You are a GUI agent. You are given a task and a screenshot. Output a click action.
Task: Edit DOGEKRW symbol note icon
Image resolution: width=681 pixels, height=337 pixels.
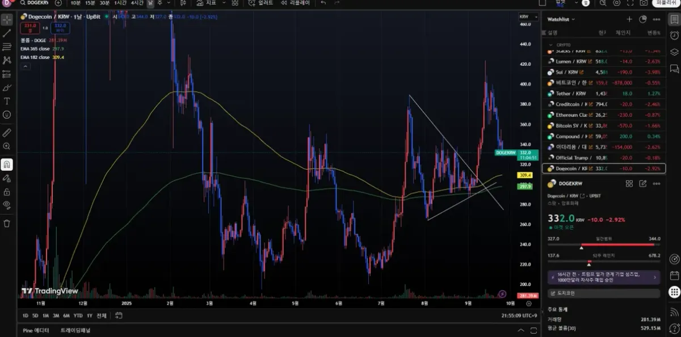click(643, 184)
